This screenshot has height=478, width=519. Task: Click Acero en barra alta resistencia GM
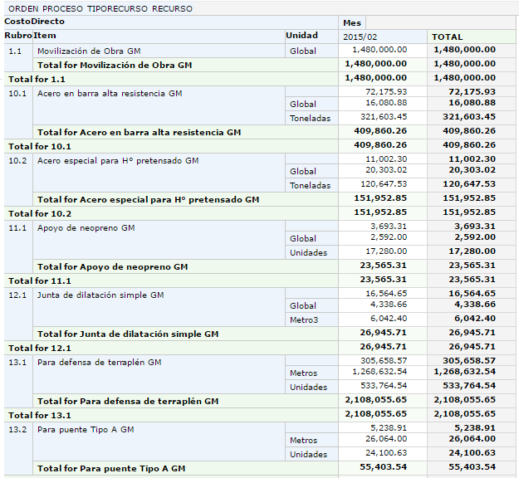110,94
